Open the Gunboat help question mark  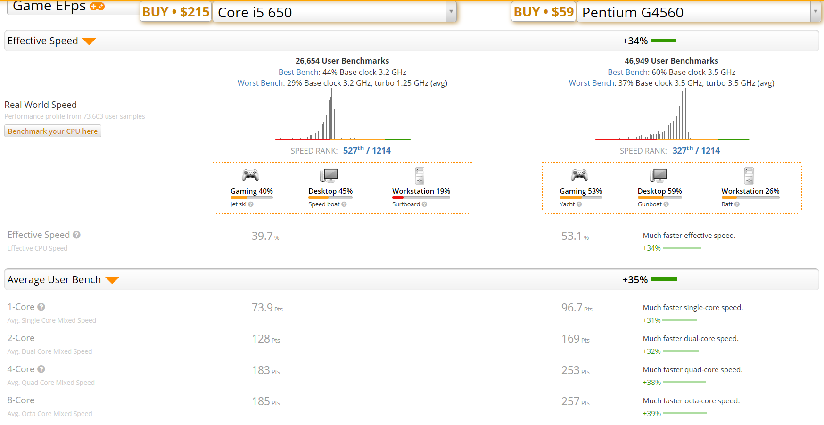(666, 204)
